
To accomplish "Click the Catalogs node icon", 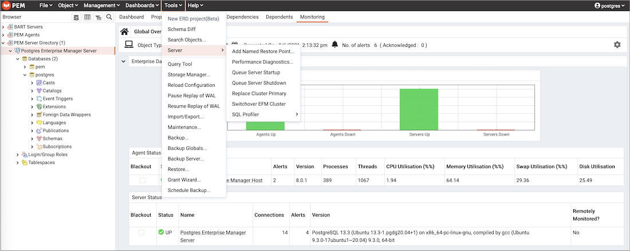I will [x=39, y=90].
